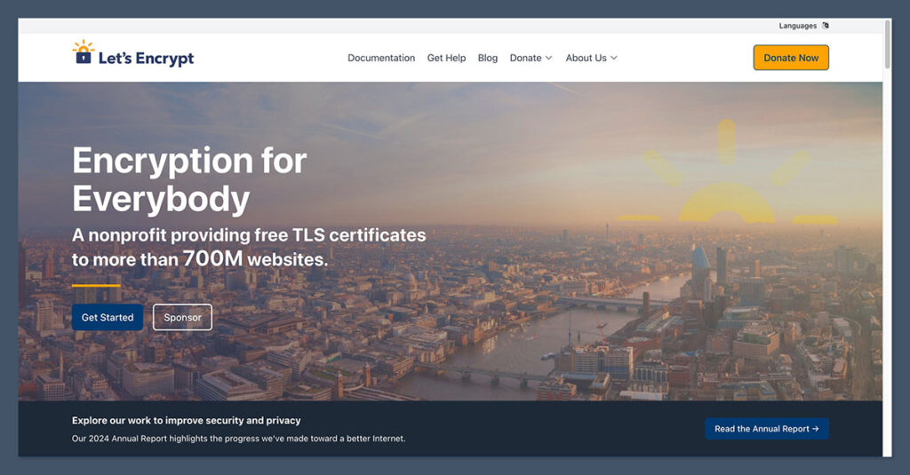Click Read the Annual Report button
The image size is (910, 475).
[767, 429]
